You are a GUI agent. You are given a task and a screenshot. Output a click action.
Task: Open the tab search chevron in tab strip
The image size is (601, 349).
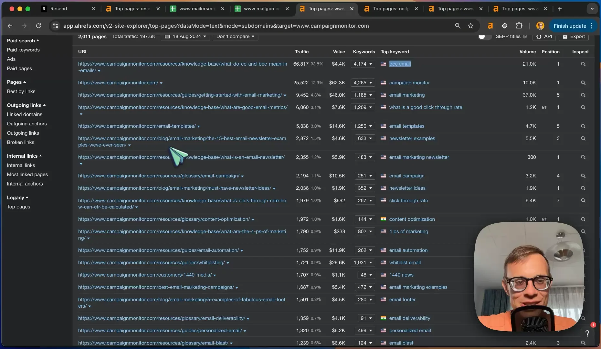592,9
